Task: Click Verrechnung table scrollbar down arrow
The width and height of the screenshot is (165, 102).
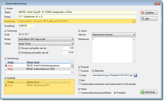Action: click(x=72, y=72)
